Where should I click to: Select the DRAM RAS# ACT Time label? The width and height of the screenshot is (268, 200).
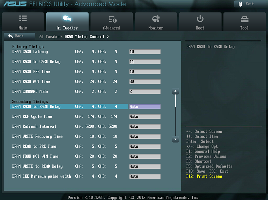click(x=31, y=81)
